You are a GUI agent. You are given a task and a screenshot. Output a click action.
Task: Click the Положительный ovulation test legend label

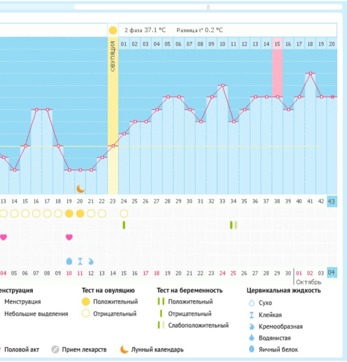pos(115,302)
